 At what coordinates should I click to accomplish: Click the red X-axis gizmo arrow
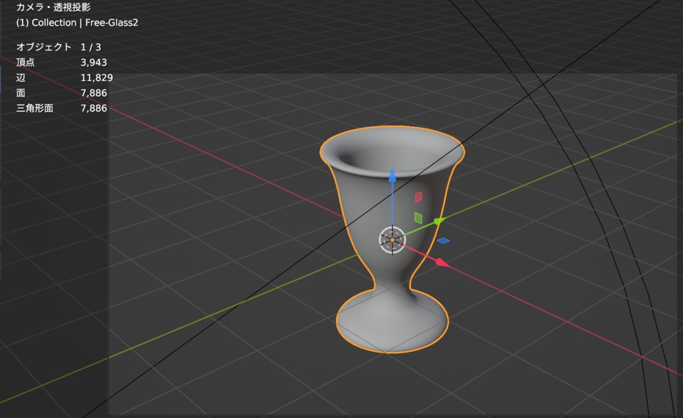[x=442, y=262]
